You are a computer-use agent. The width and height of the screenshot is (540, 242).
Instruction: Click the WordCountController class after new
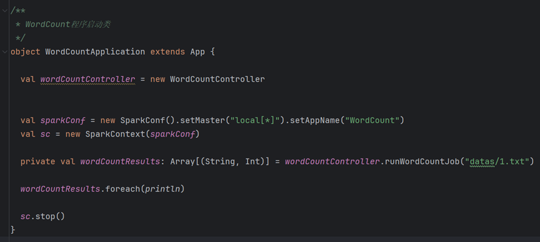point(217,79)
